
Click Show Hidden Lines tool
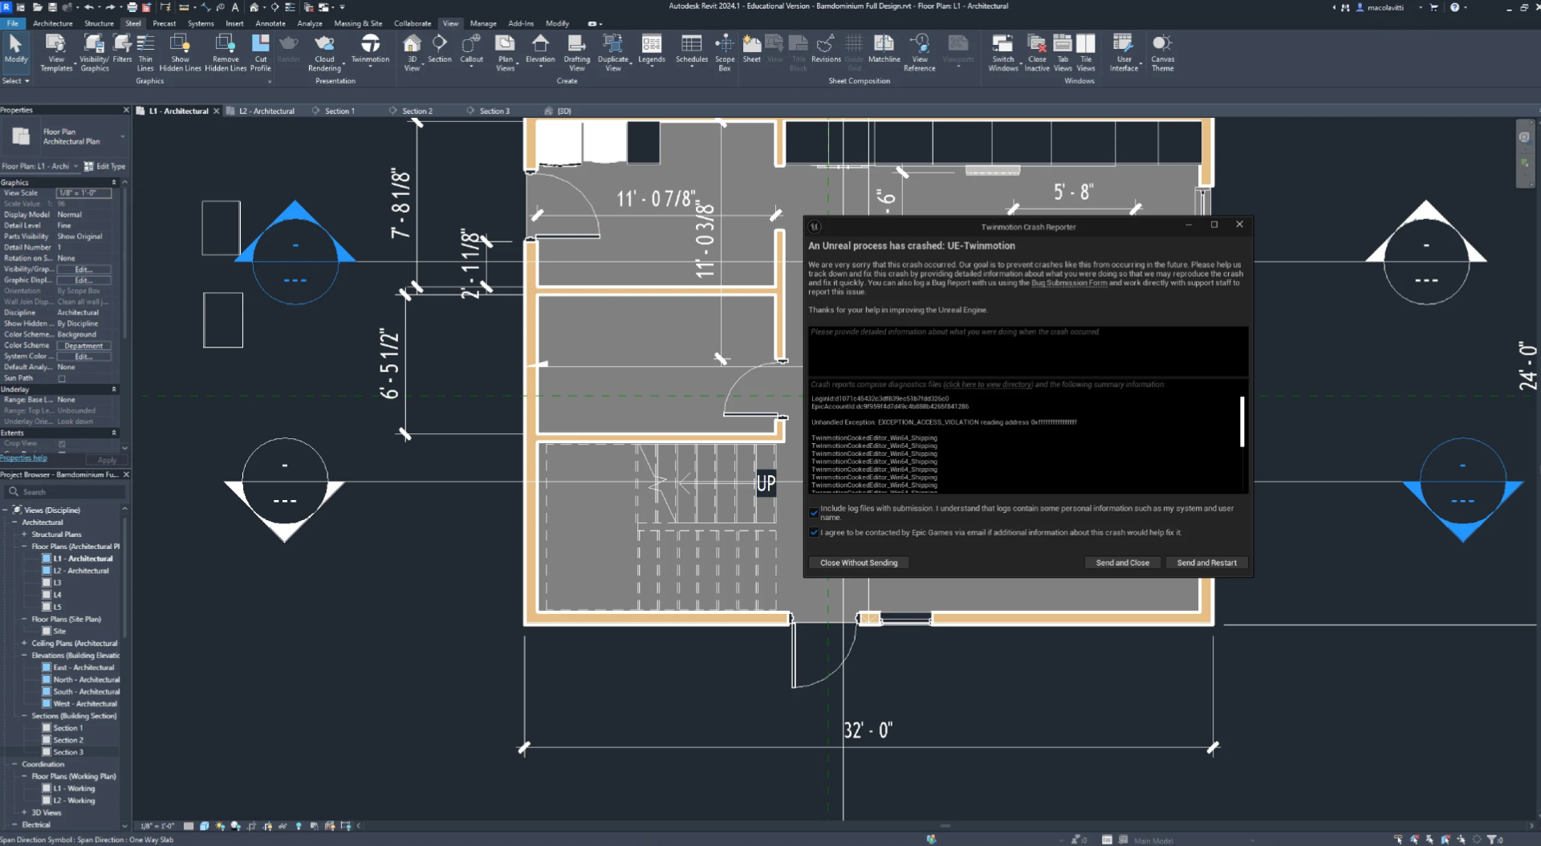[x=180, y=53]
